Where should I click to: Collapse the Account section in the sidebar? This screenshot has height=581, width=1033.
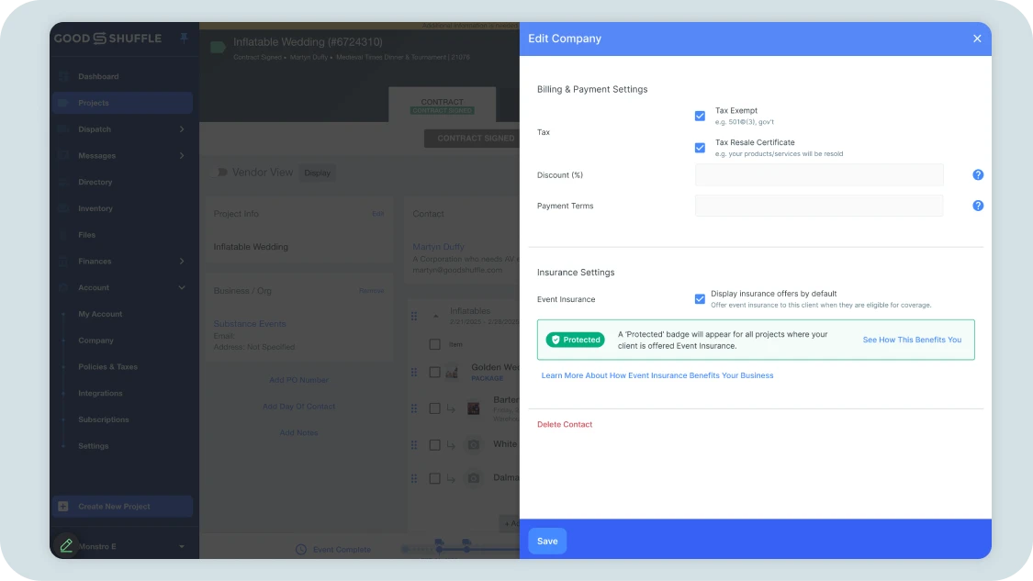click(x=180, y=287)
